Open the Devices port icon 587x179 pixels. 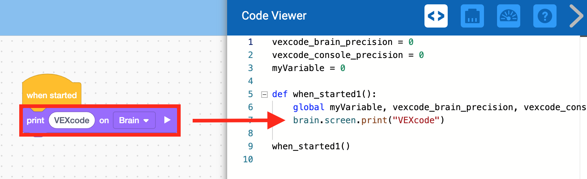coord(472,16)
